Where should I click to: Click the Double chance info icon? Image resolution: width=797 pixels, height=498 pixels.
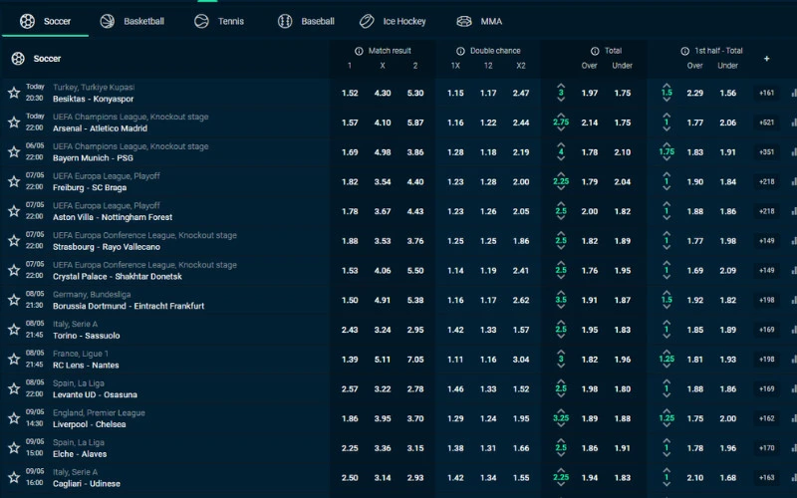coord(460,51)
